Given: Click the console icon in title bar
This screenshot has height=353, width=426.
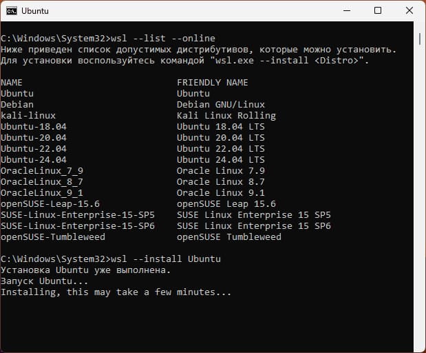Looking at the screenshot, I should [12, 11].
